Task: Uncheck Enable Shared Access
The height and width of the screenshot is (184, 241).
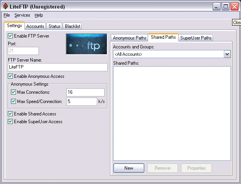Action: point(10,114)
